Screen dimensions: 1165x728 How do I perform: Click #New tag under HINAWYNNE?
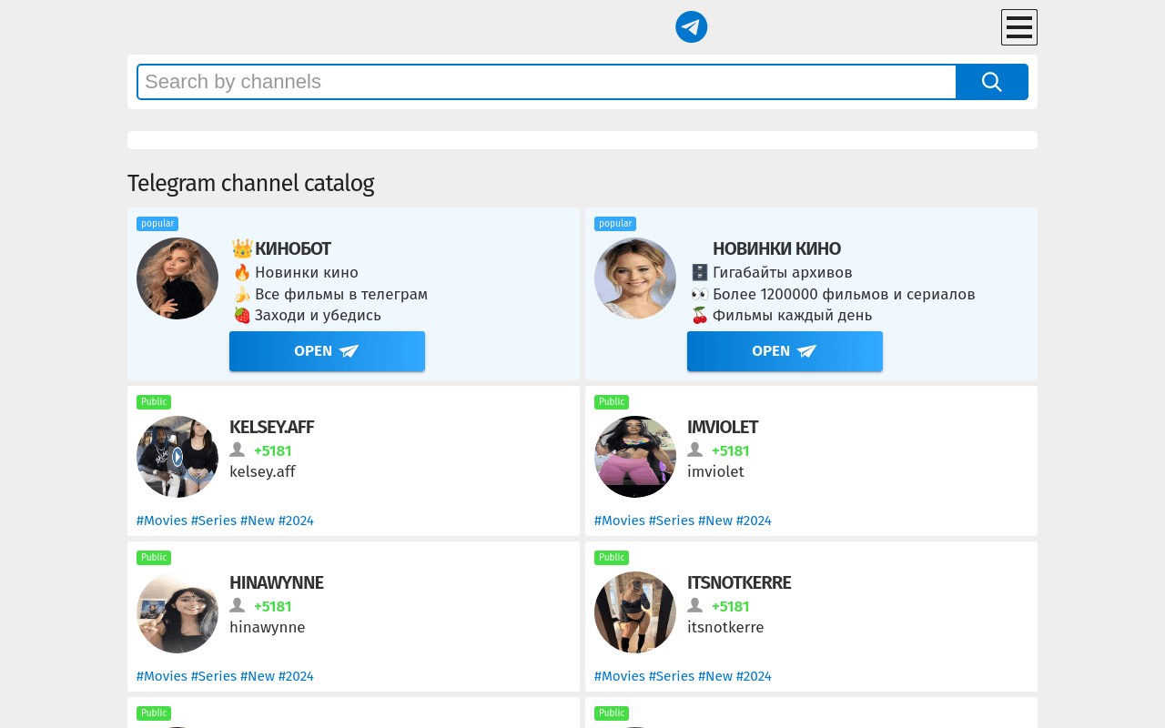(258, 676)
